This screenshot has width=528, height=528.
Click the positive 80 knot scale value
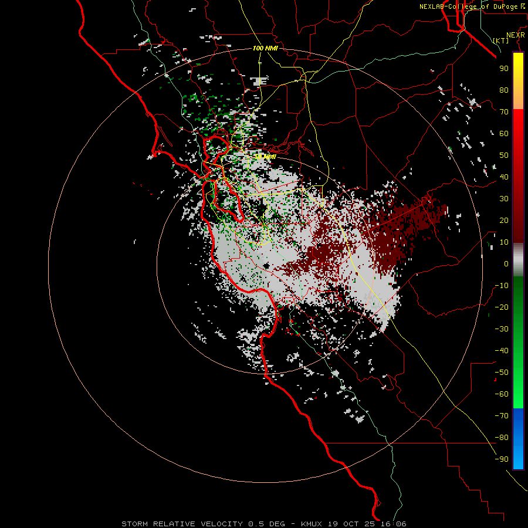[504, 90]
